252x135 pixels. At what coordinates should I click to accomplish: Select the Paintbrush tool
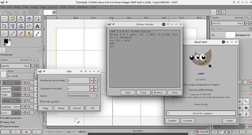[37, 33]
